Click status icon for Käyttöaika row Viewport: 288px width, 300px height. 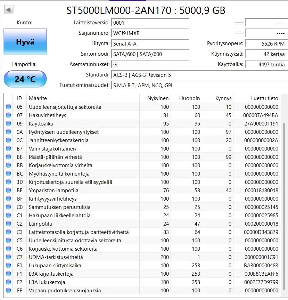coord(8,124)
